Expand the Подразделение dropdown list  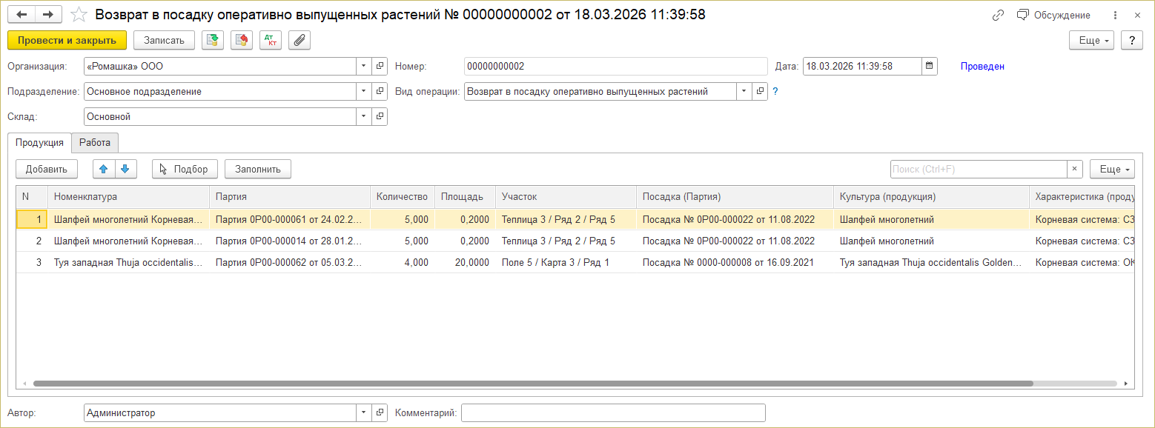pos(363,92)
